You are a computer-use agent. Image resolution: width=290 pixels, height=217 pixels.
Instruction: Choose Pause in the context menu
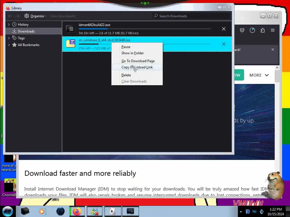click(137, 47)
